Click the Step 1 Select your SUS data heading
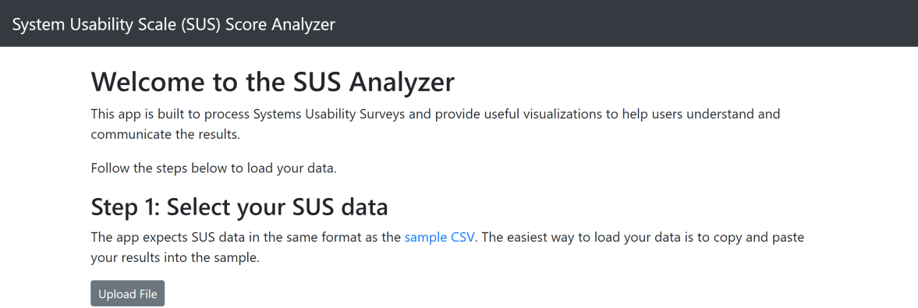This screenshot has width=918, height=308. click(x=239, y=207)
